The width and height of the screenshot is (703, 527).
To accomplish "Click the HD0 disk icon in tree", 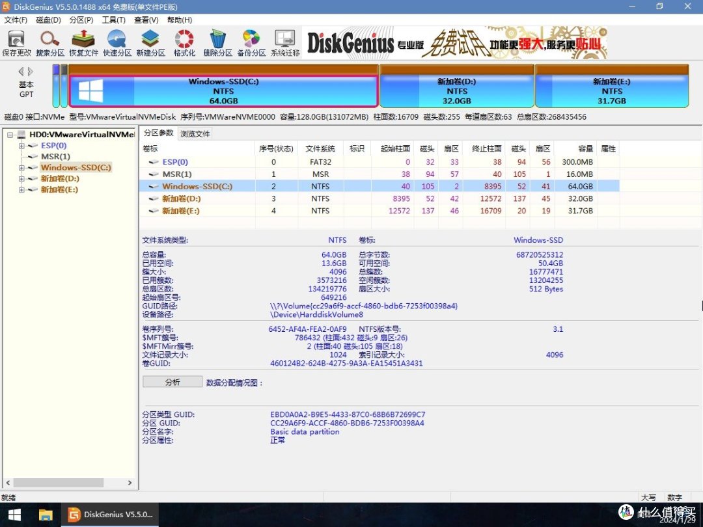I will [21, 135].
